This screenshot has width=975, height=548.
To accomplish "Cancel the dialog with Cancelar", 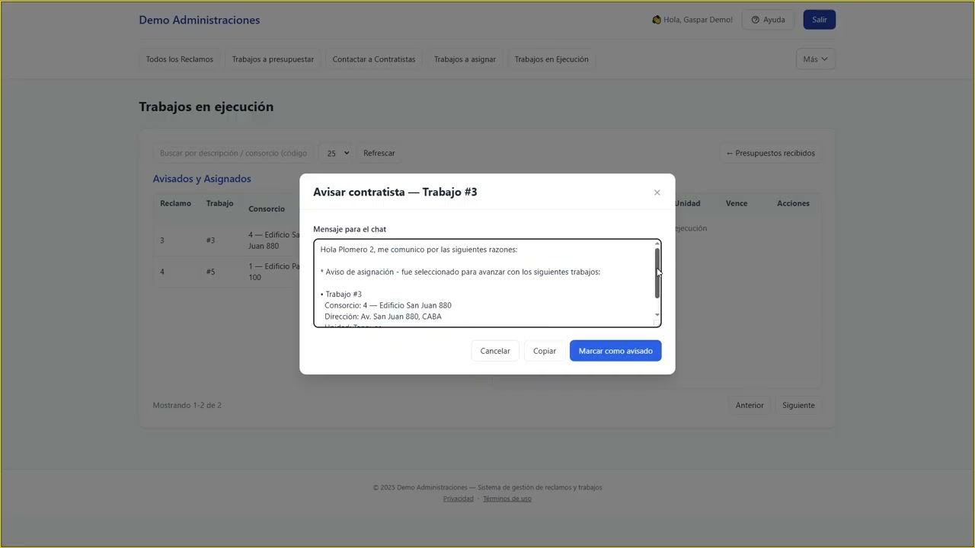I will click(495, 351).
